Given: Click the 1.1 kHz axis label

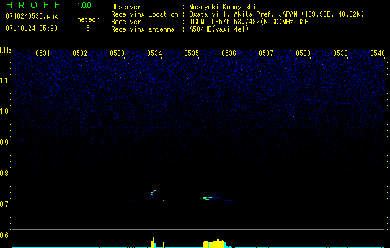Looking at the screenshot, I should click(4, 81).
